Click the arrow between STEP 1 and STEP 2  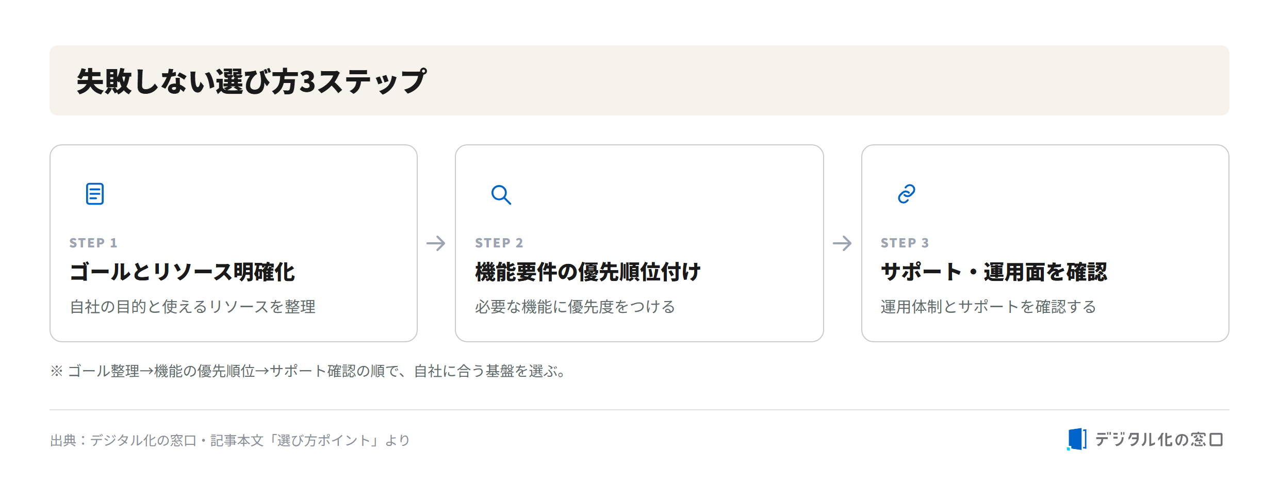(x=436, y=243)
